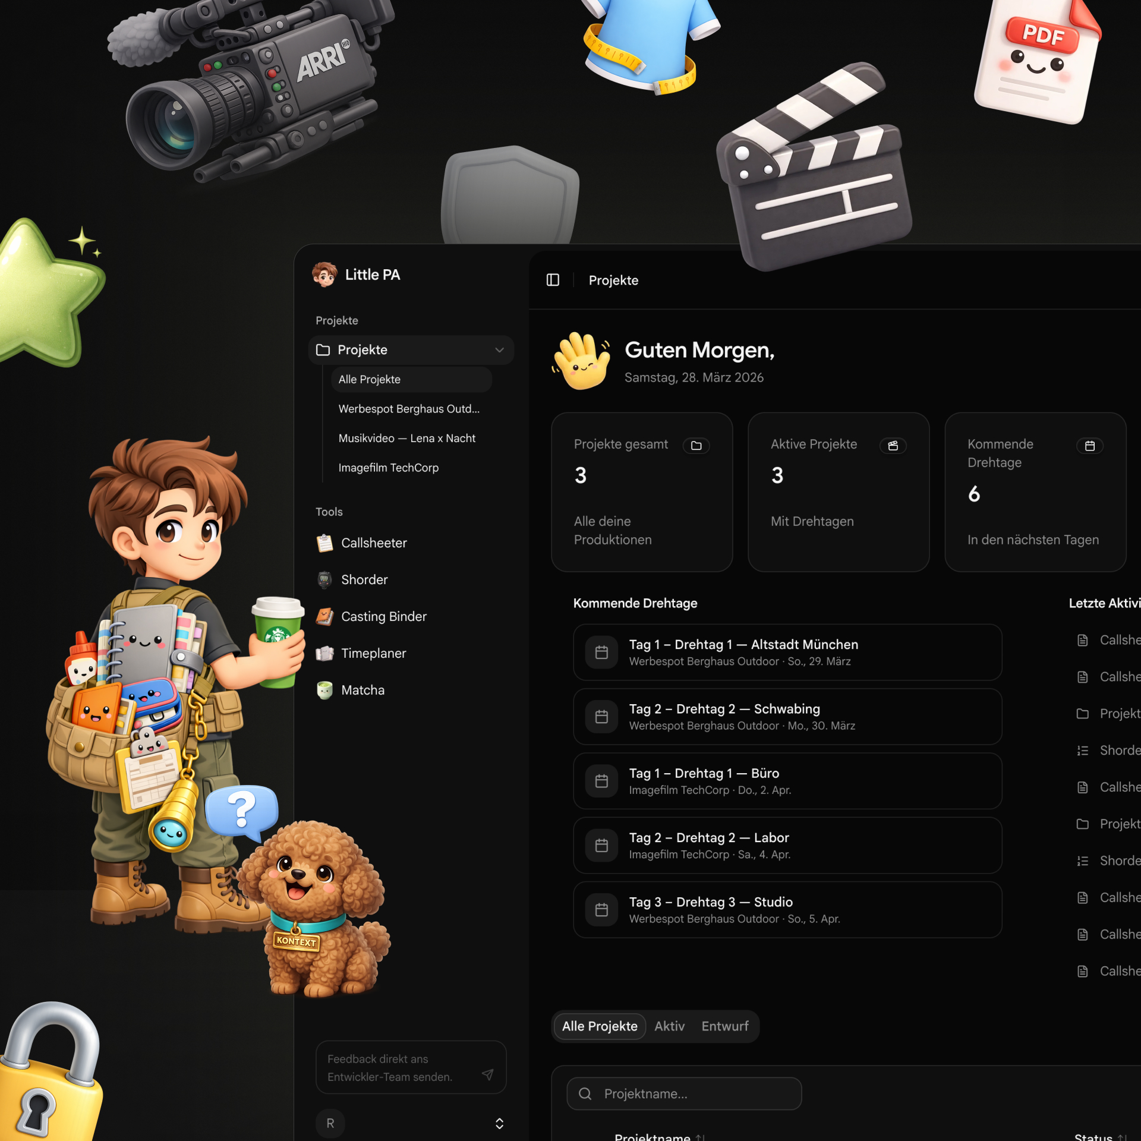Switch to the Aktiv tab
Viewport: 1141px width, 1141px height.
669,1026
